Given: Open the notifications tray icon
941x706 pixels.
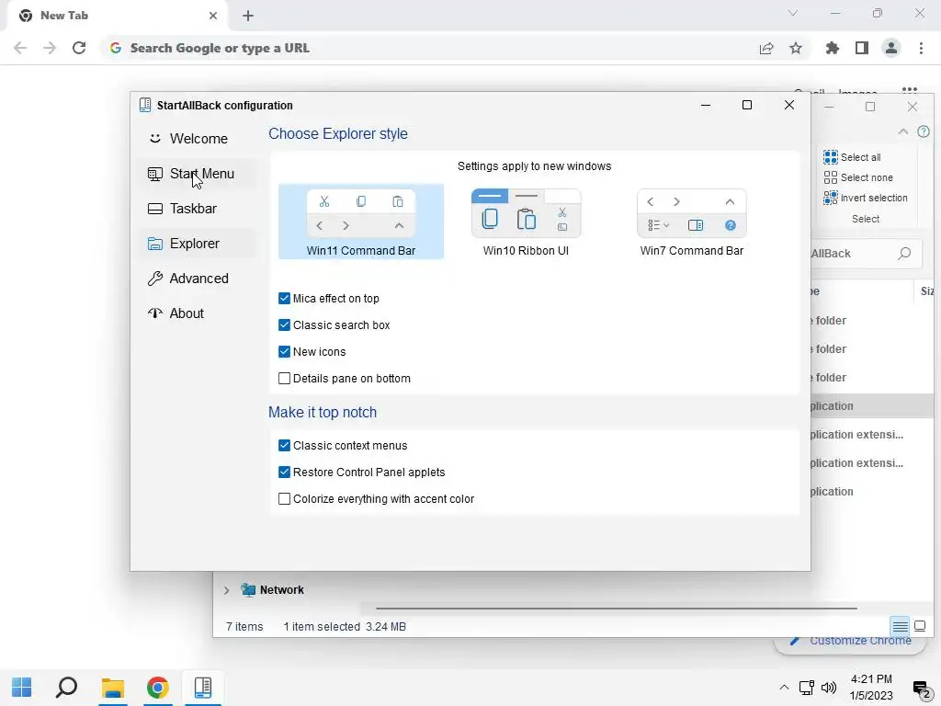Looking at the screenshot, I should [921, 689].
